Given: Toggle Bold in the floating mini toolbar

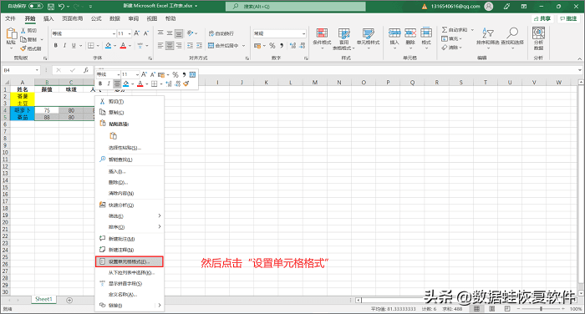Looking at the screenshot, I should pyautogui.click(x=100, y=84).
